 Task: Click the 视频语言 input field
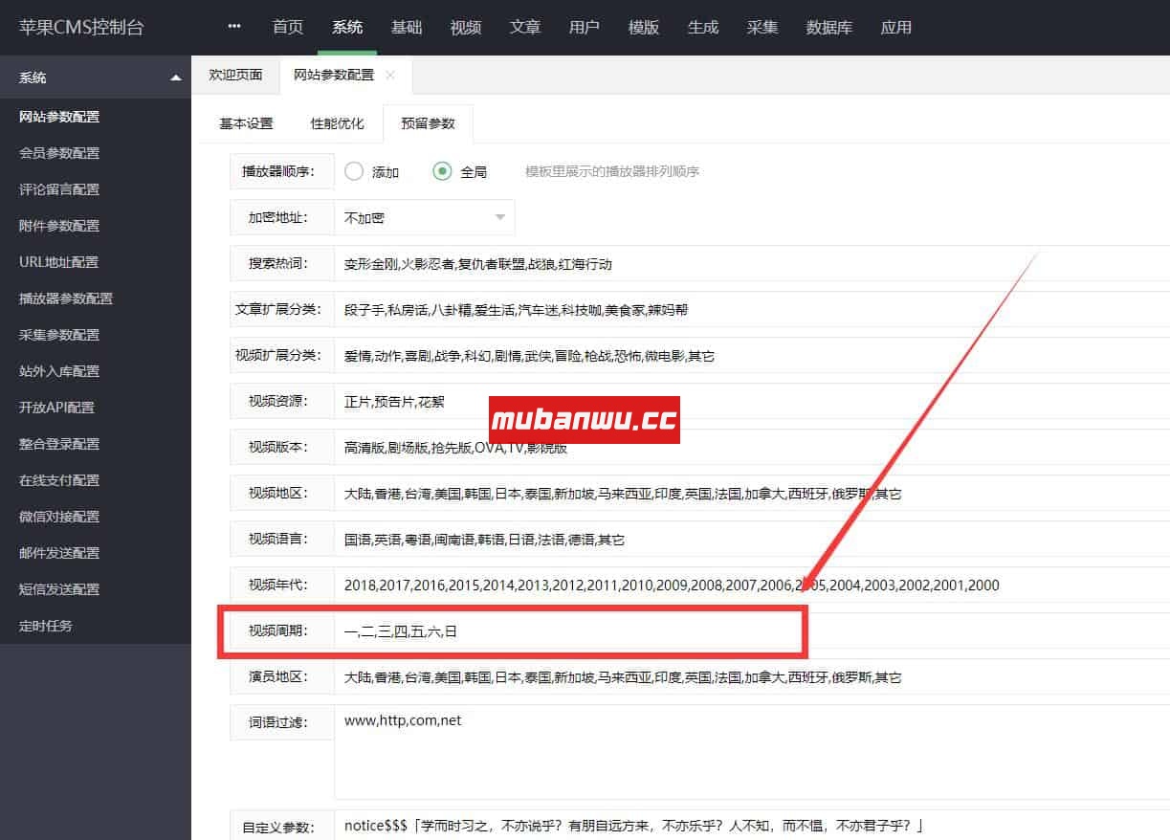pos(752,539)
